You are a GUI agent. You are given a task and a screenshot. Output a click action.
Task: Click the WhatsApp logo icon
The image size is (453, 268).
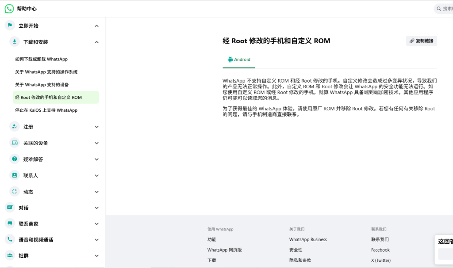pos(9,9)
